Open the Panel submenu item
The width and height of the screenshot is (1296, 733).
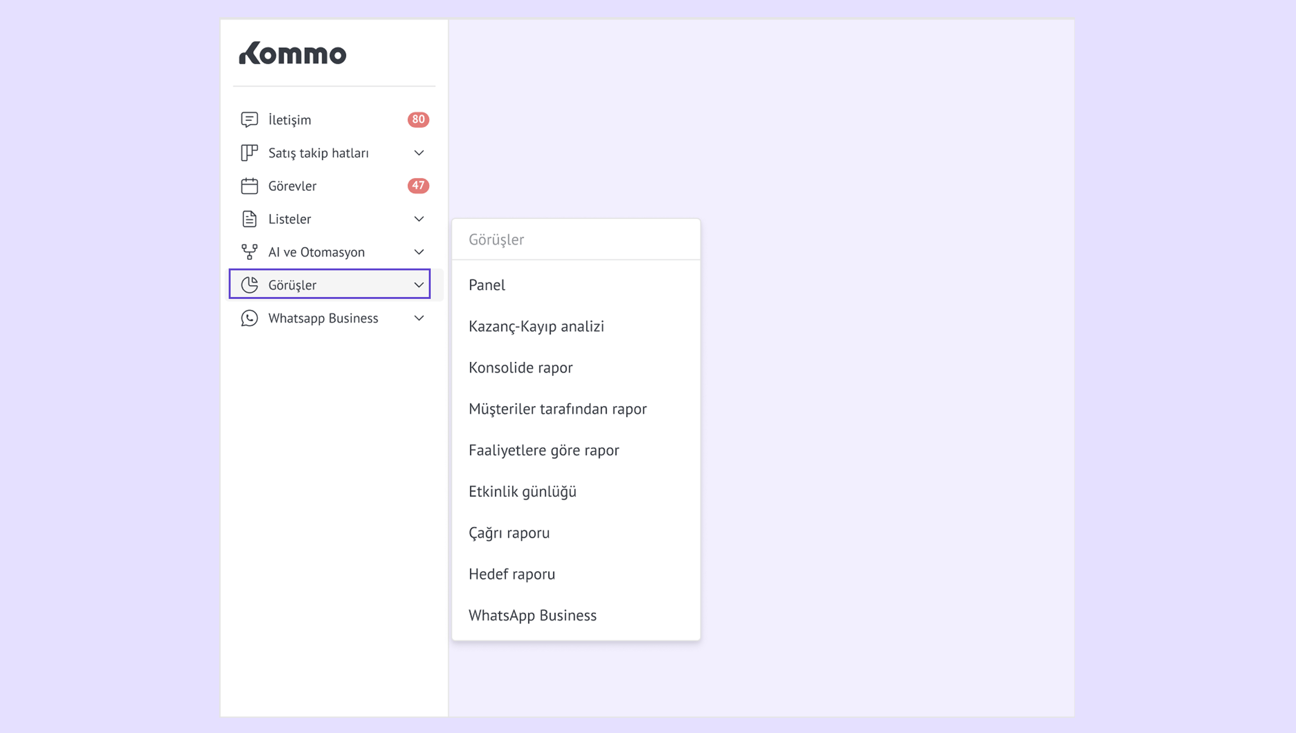pos(487,285)
